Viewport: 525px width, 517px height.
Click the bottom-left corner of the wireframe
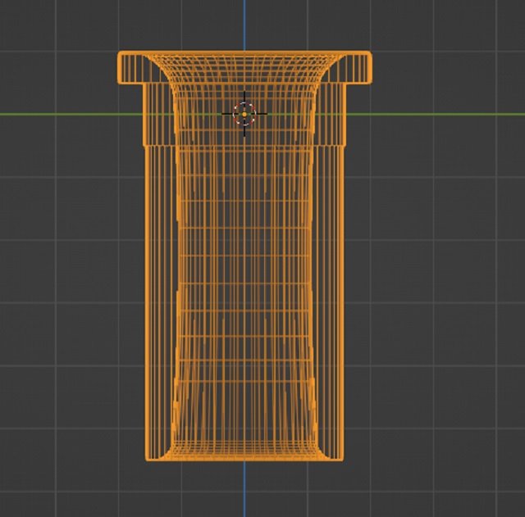pos(147,457)
